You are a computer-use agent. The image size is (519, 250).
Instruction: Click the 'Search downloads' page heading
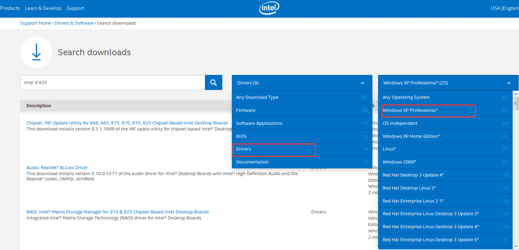[x=94, y=52]
